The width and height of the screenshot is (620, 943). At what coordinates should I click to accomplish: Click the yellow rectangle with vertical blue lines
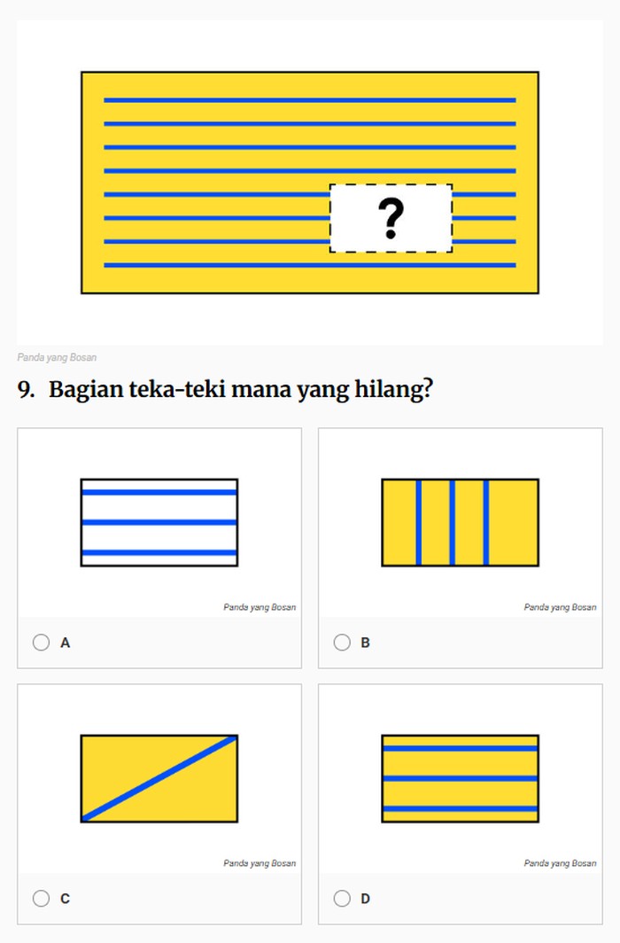(x=460, y=522)
